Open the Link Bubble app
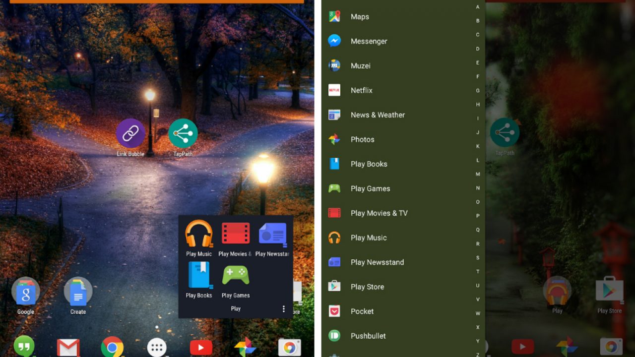 [x=130, y=134]
